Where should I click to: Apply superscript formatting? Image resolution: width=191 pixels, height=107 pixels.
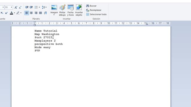[6, 13]
